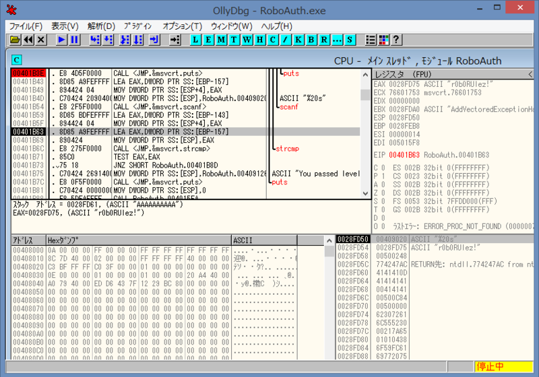Run program with the play icon
The height and width of the screenshot is (377, 539).
[x=61, y=40]
